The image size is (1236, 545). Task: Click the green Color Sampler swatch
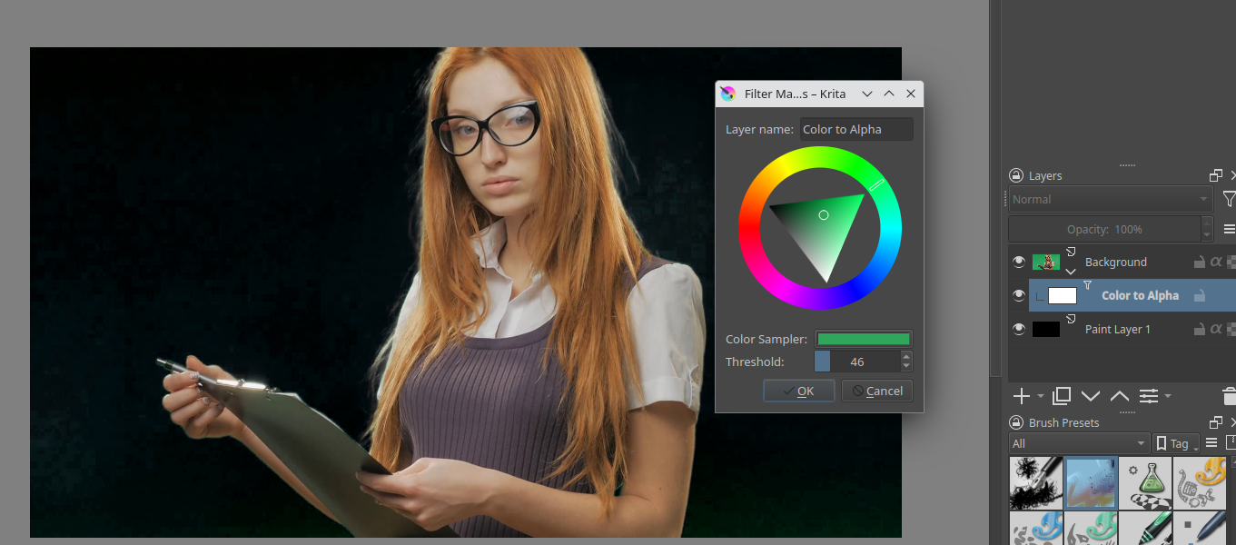864,339
